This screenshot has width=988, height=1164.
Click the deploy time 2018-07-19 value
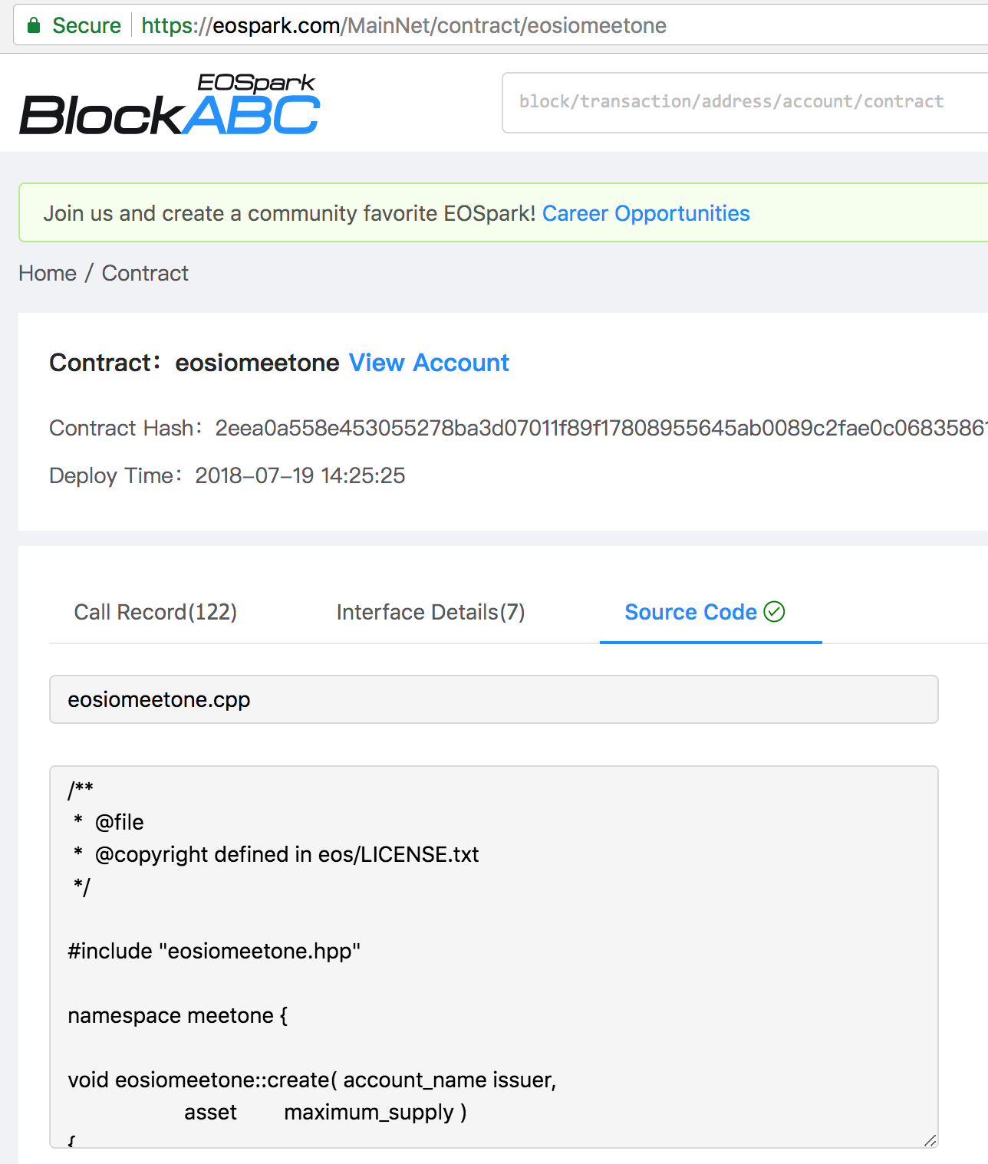click(300, 475)
